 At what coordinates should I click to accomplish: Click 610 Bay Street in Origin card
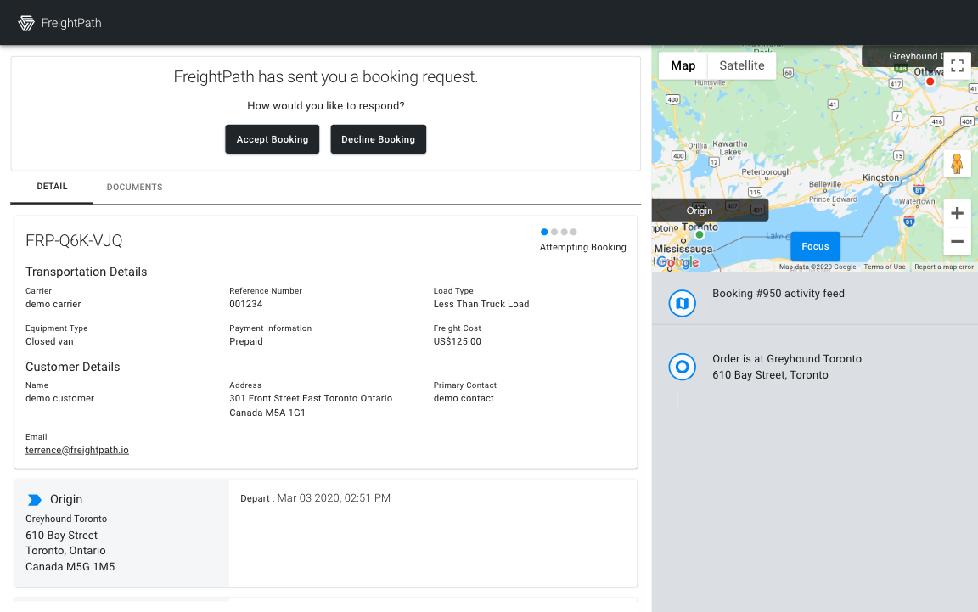[62, 536]
